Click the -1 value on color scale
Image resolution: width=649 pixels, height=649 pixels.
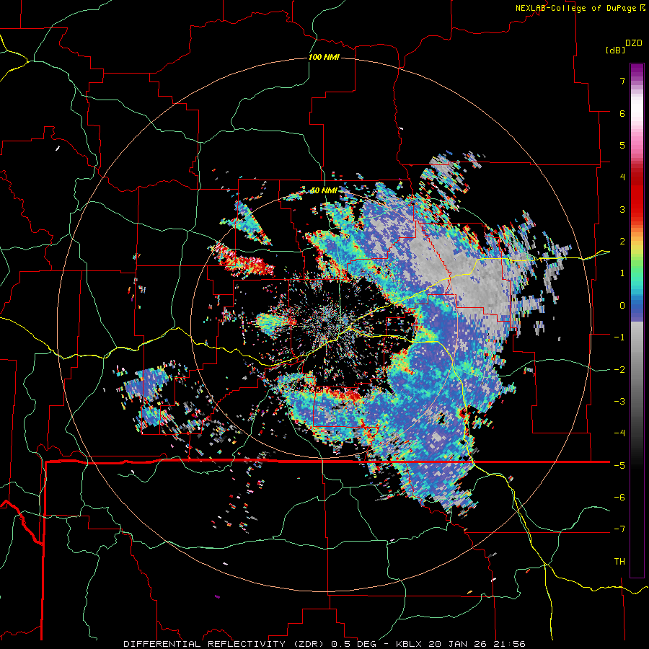point(619,337)
